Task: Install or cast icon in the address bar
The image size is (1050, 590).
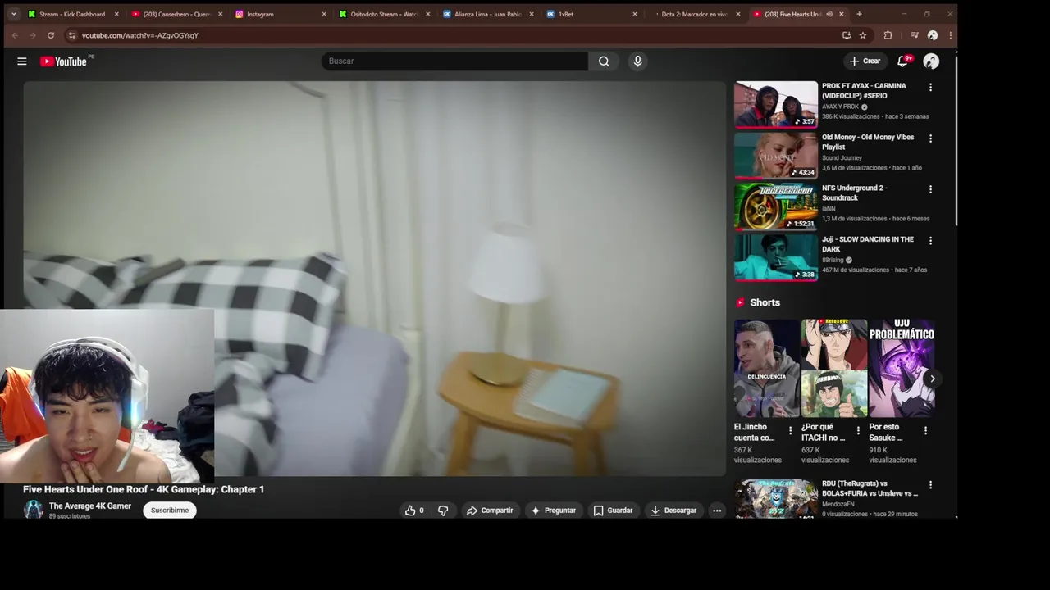Action: coord(847,35)
